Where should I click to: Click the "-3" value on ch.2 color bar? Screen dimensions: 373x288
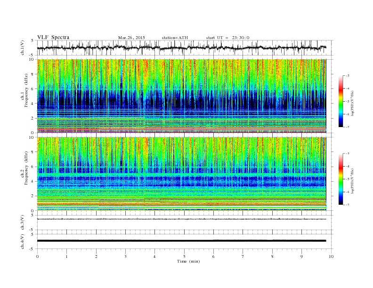pyautogui.click(x=348, y=153)
